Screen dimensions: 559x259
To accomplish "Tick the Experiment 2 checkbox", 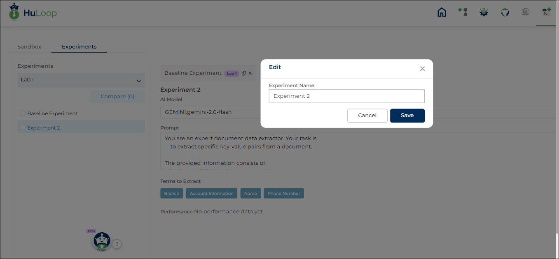I will pyautogui.click(x=23, y=128).
